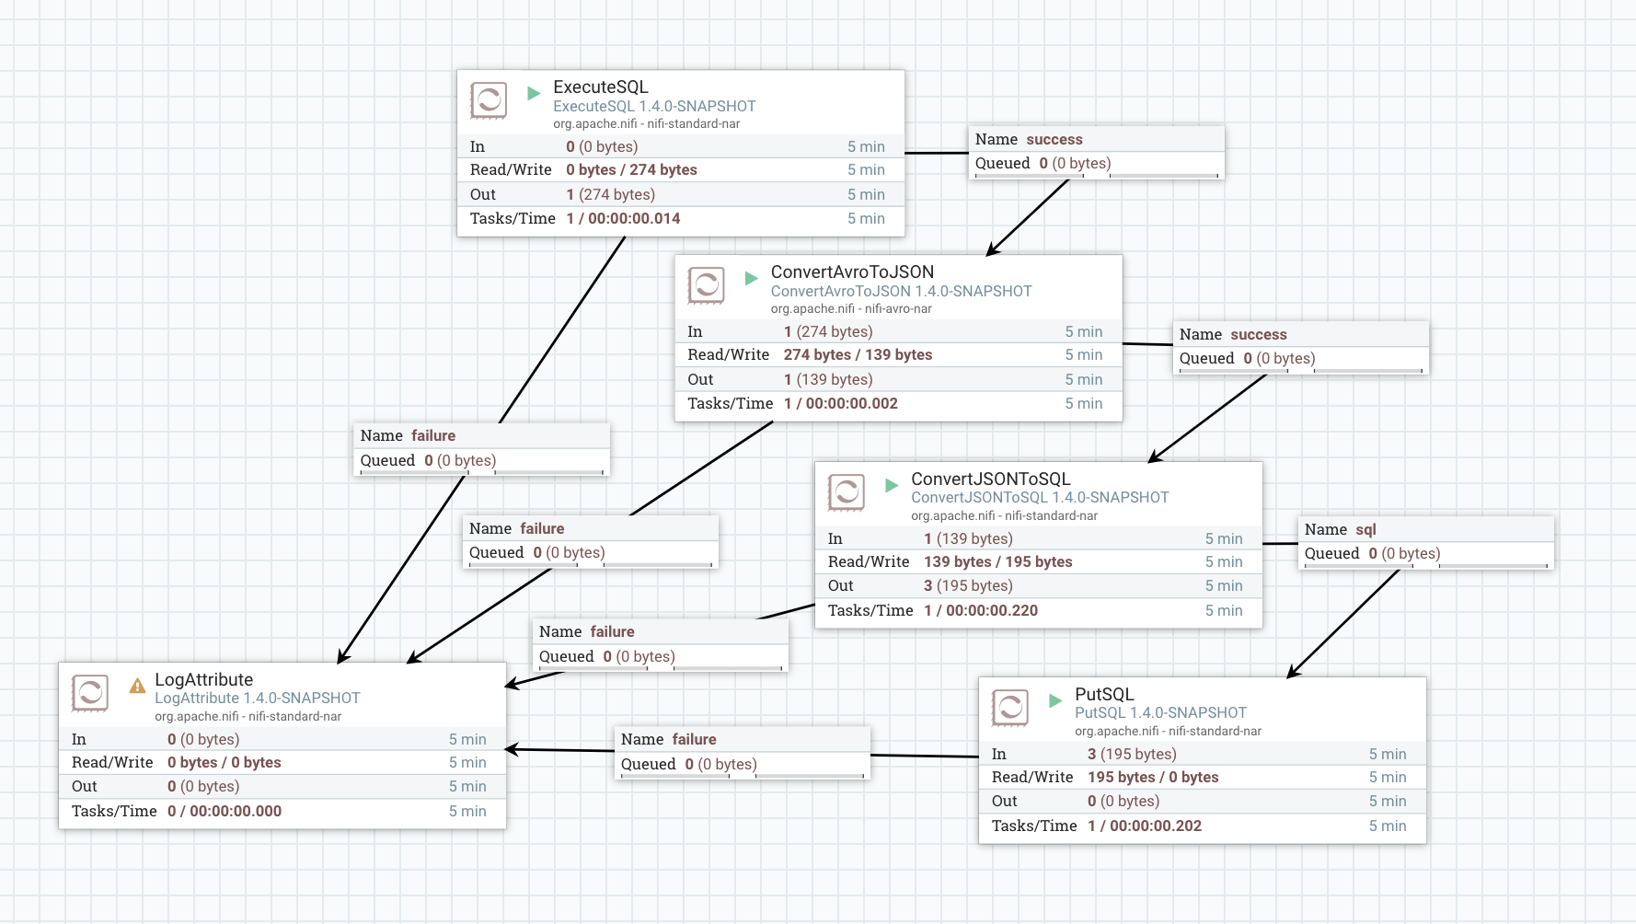Click ConvertAvroToJSON In value 1 (274 bytes)
1636x924 pixels.
coord(828,332)
